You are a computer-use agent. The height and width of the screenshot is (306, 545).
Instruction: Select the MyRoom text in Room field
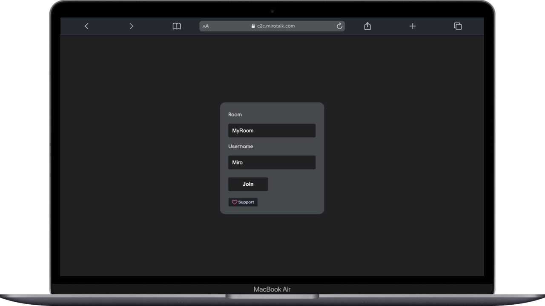(242, 130)
